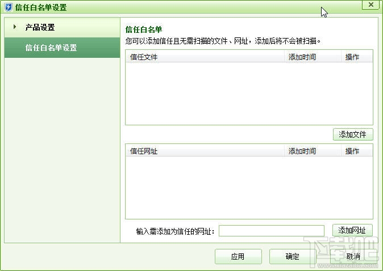383x271 pixels.
Task: Click 添加时间 header in trusted files table
Action: click(313, 57)
